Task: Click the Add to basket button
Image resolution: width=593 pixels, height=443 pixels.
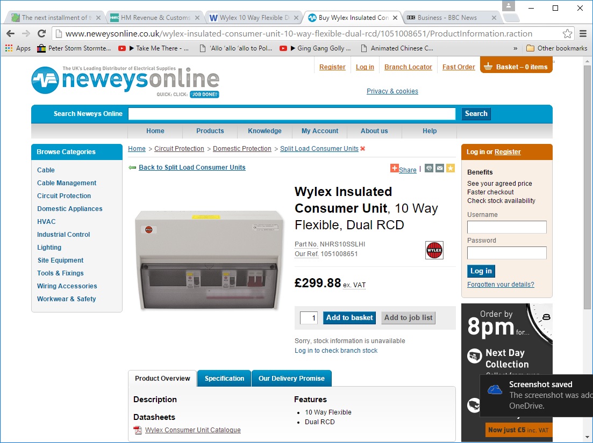Action: (349, 317)
